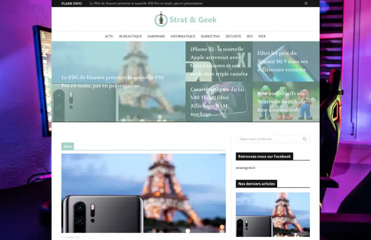Go to the HARDWARE section
The height and width of the screenshot is (240, 371).
(x=156, y=36)
